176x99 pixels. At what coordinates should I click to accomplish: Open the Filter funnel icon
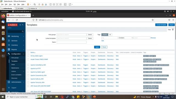point(173,30)
